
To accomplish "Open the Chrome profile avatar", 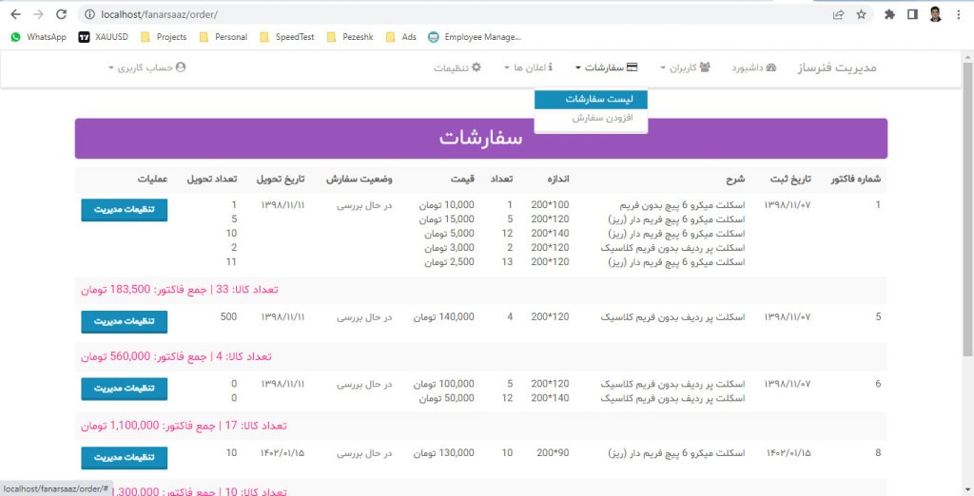I will [936, 14].
